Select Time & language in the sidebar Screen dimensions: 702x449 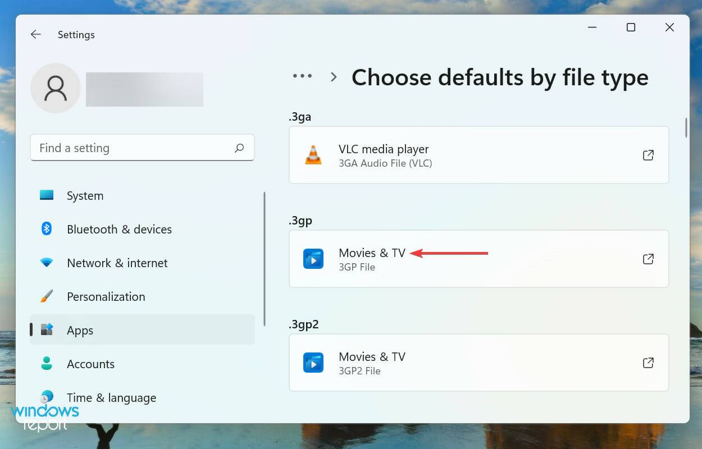[x=111, y=397]
